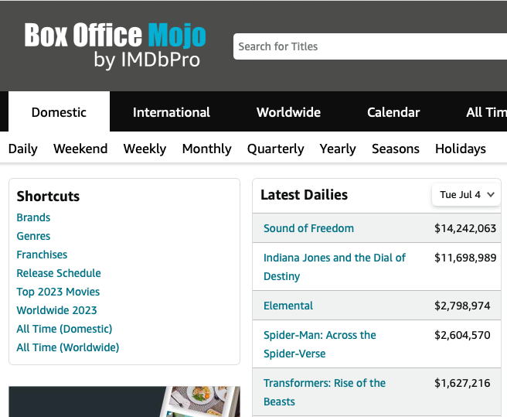Switch to the International tab
Viewport: 507px width, 417px height.
click(x=172, y=112)
